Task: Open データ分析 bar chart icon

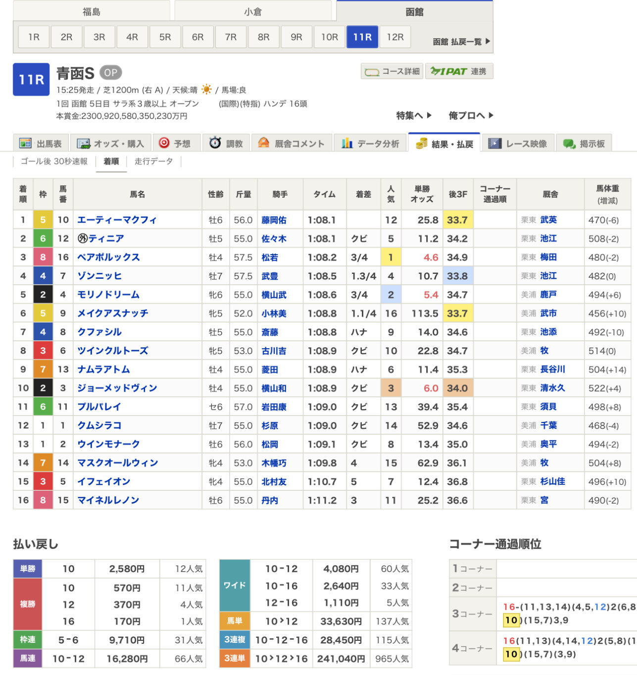Action: 347,144
